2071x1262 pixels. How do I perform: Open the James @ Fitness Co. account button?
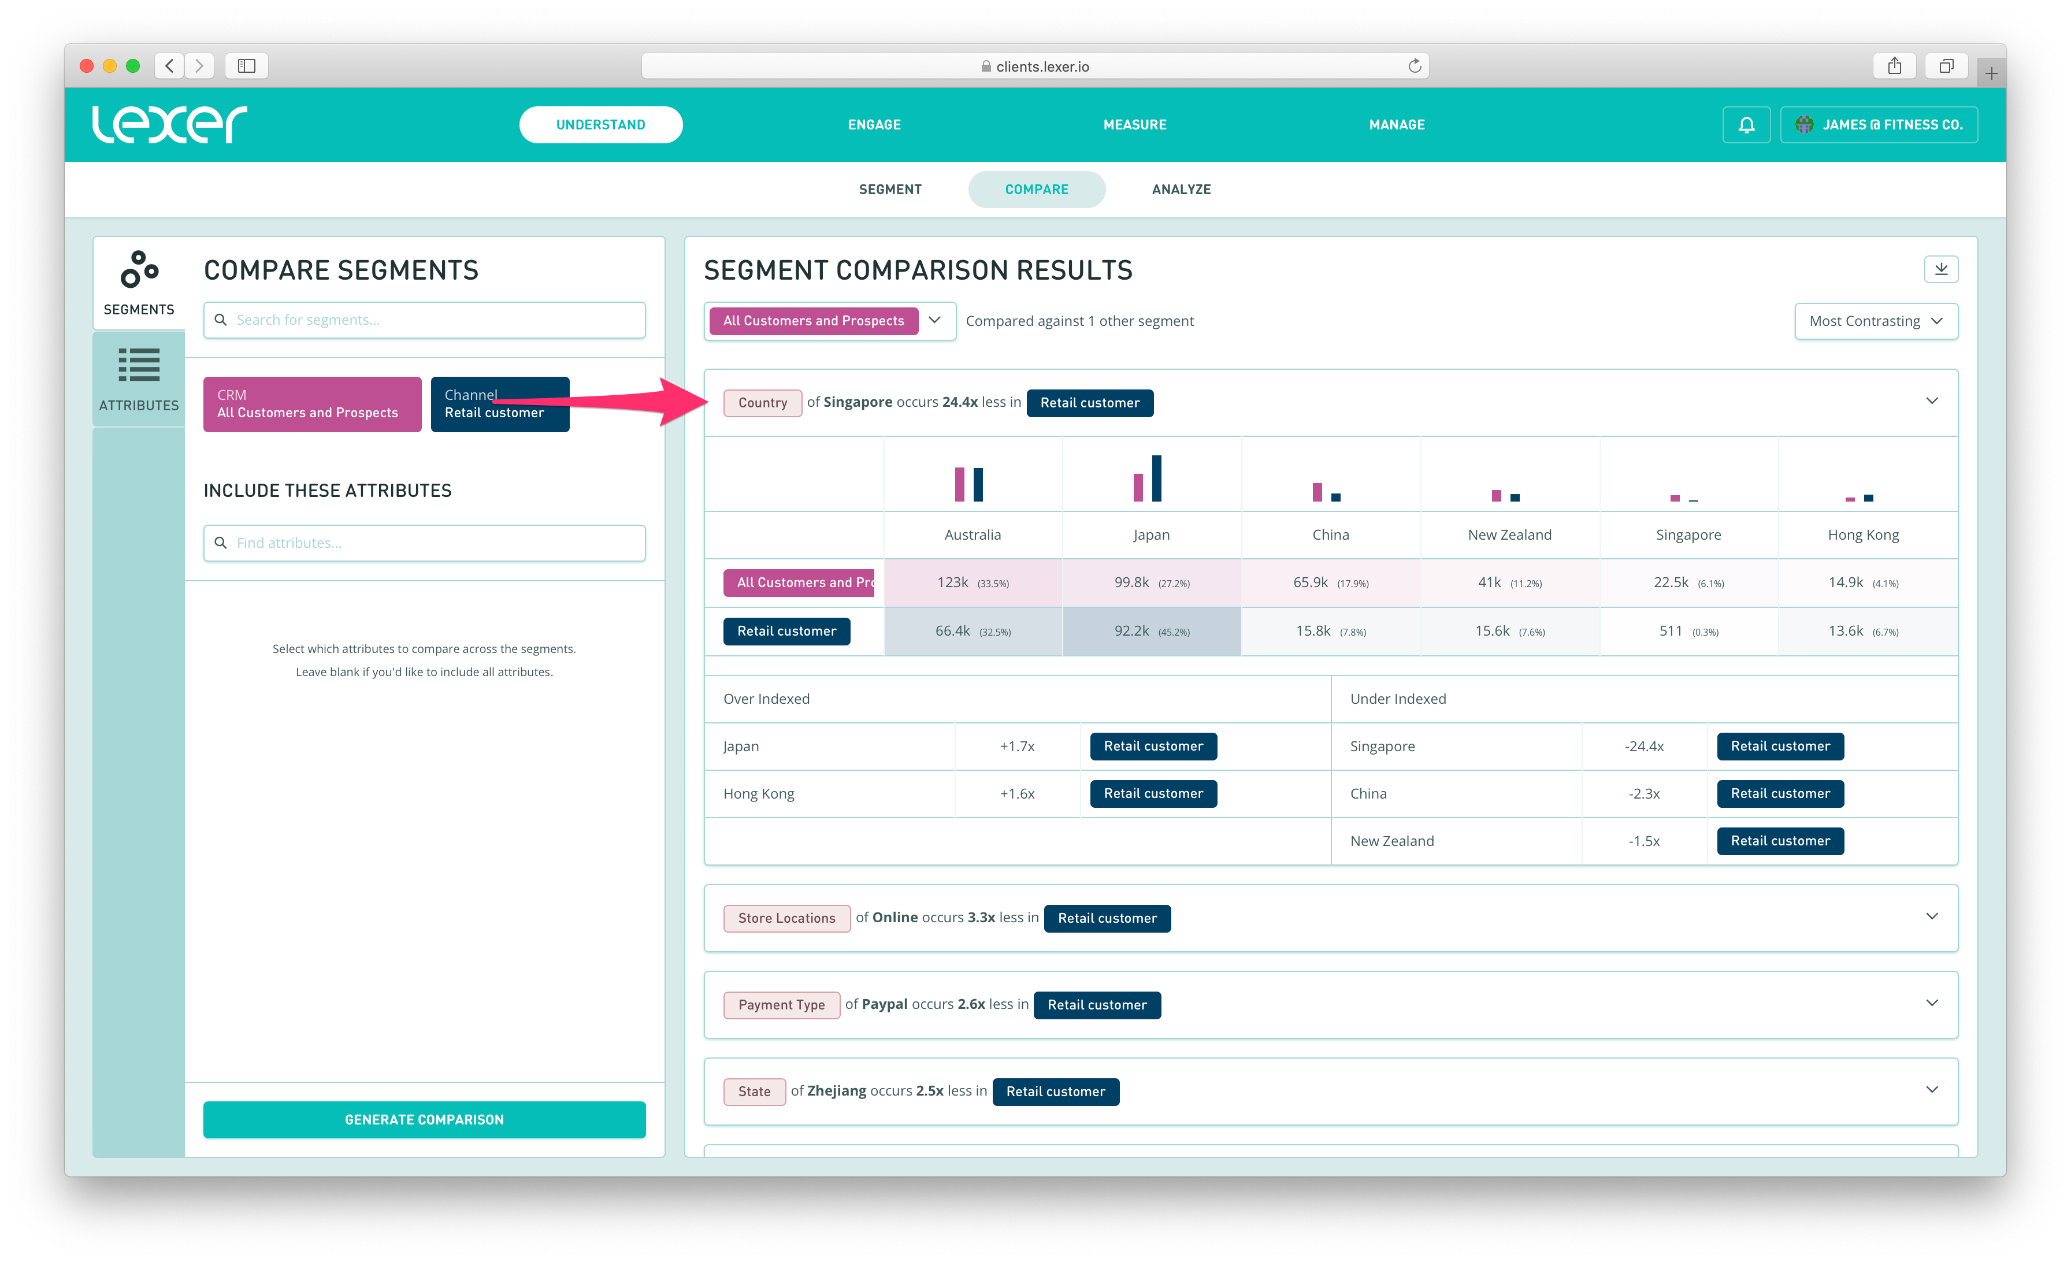pyautogui.click(x=1879, y=124)
